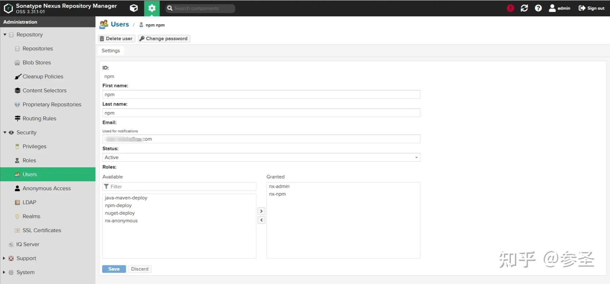Collapse the Security tree node

5,132
